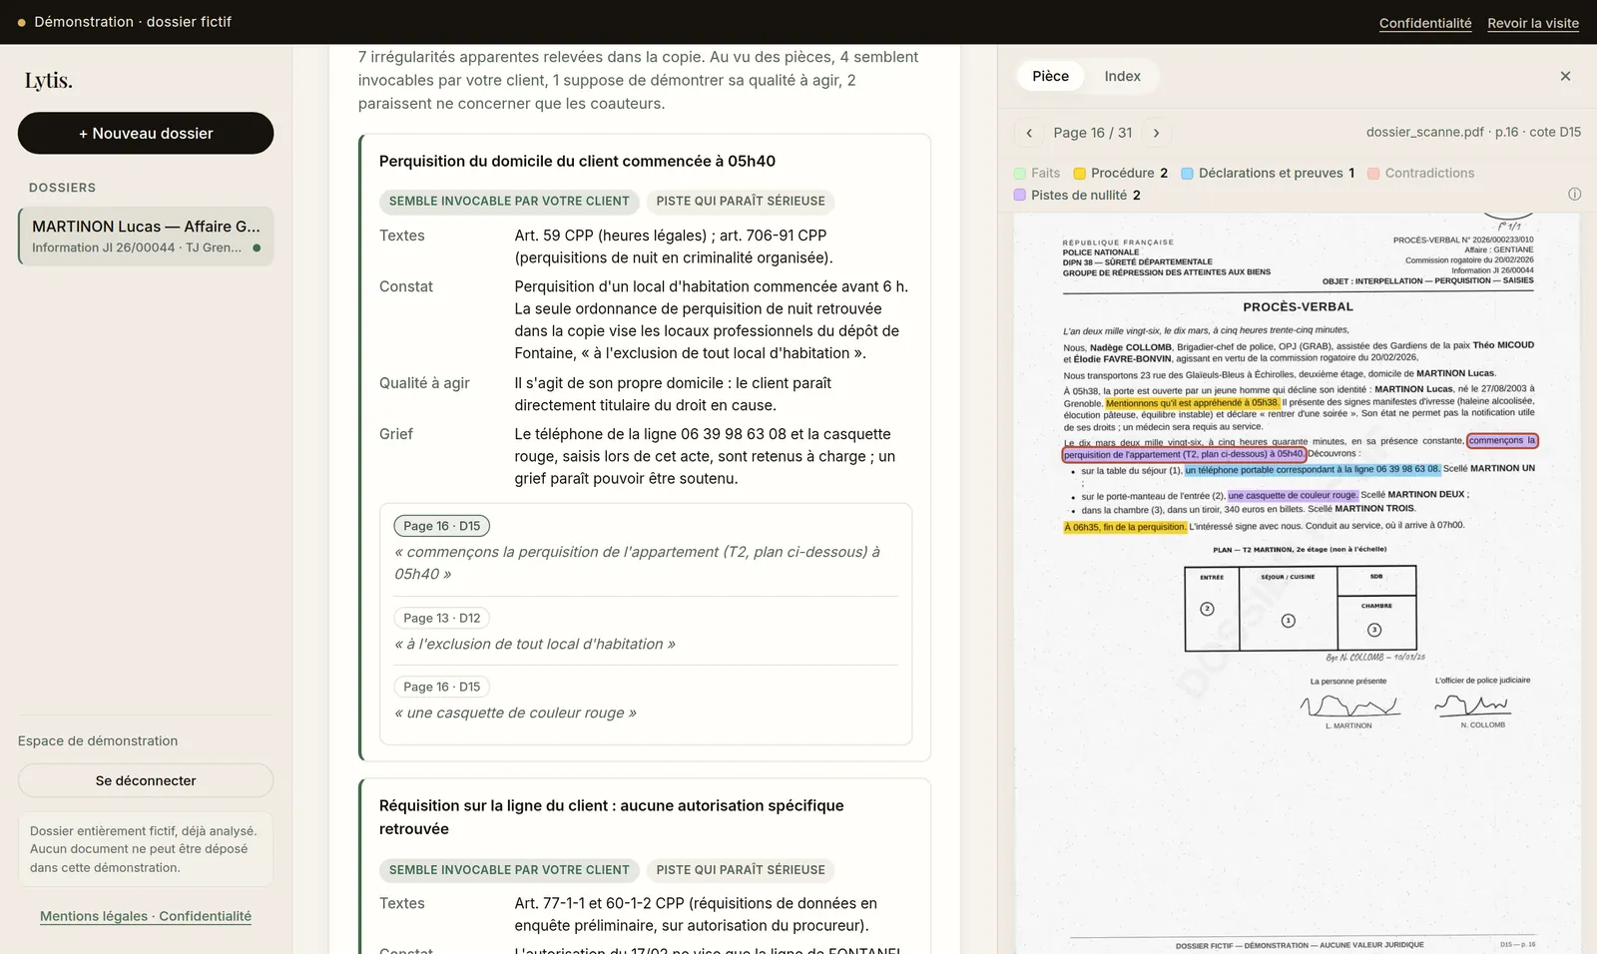This screenshot has width=1597, height=954.
Task: Click the 'Grief' row label
Action: pos(396,434)
